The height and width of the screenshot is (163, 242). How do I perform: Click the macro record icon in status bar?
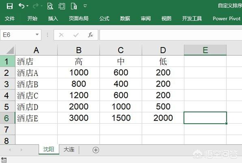[4, 160]
